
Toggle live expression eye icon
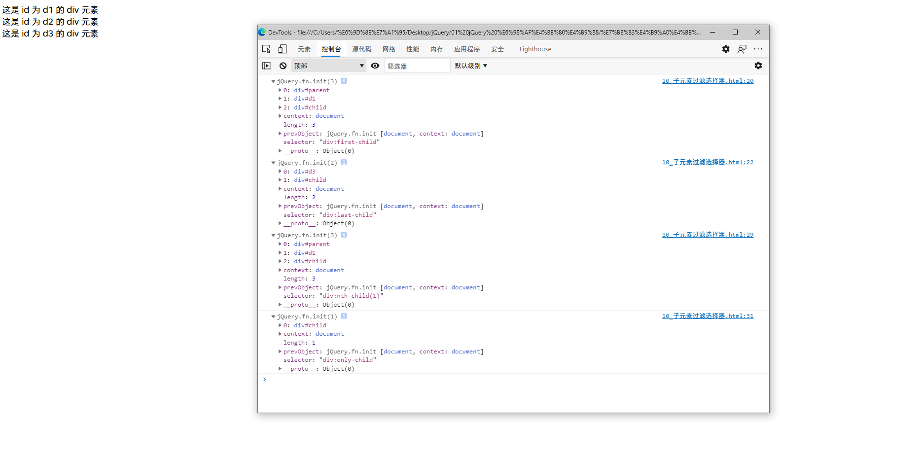tap(375, 66)
